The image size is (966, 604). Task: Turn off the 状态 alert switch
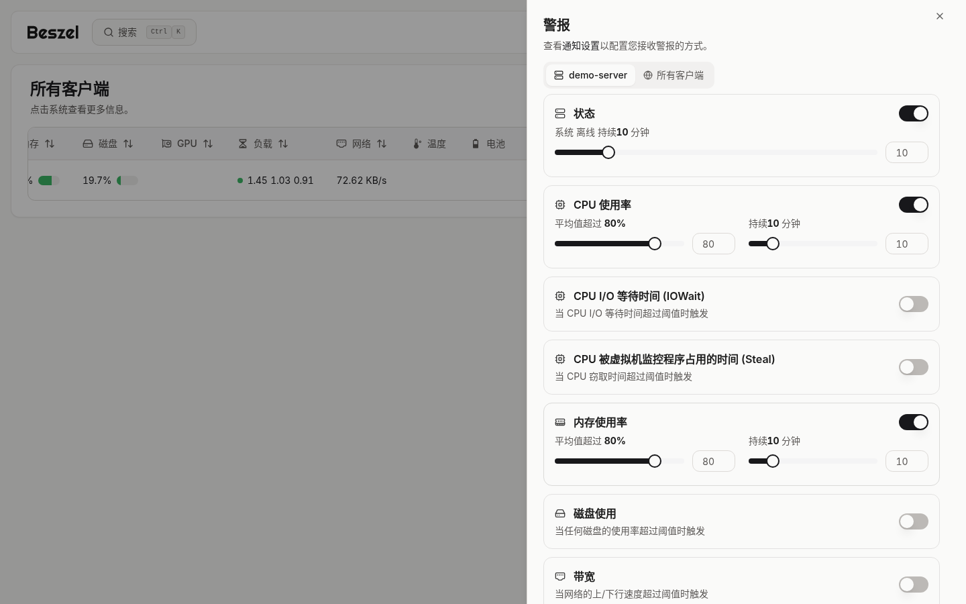pyautogui.click(x=914, y=113)
